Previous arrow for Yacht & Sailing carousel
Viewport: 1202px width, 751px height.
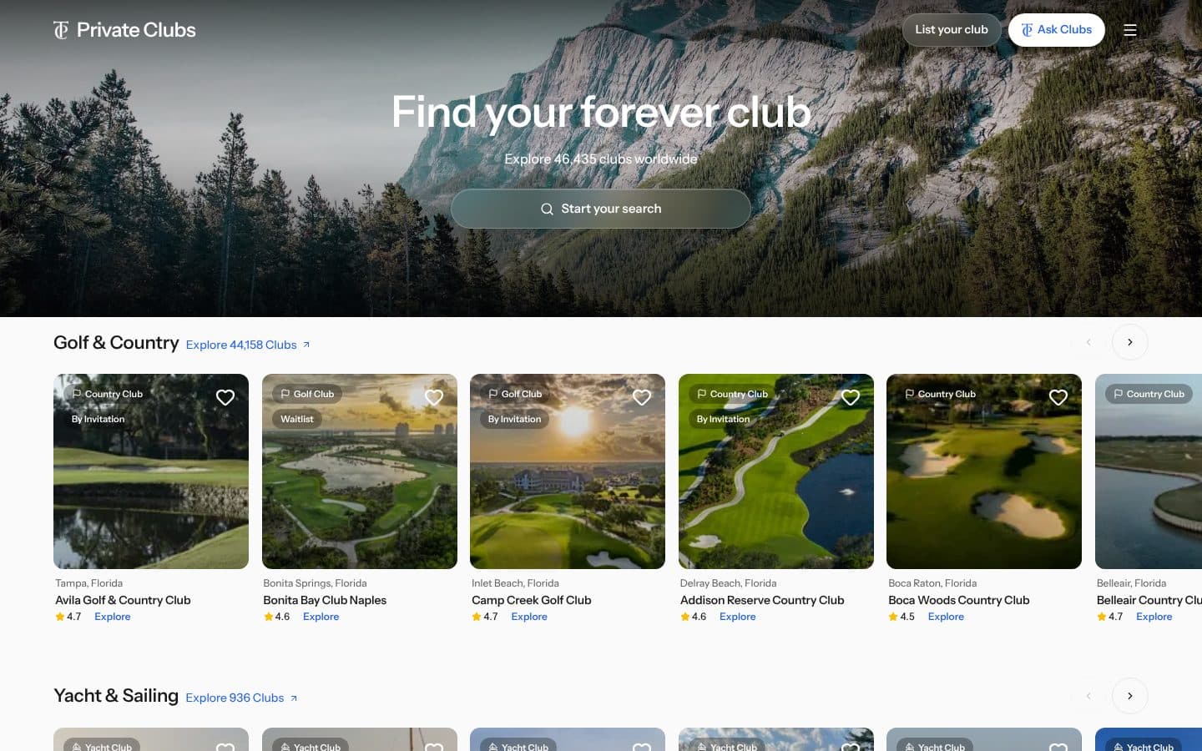point(1088,696)
